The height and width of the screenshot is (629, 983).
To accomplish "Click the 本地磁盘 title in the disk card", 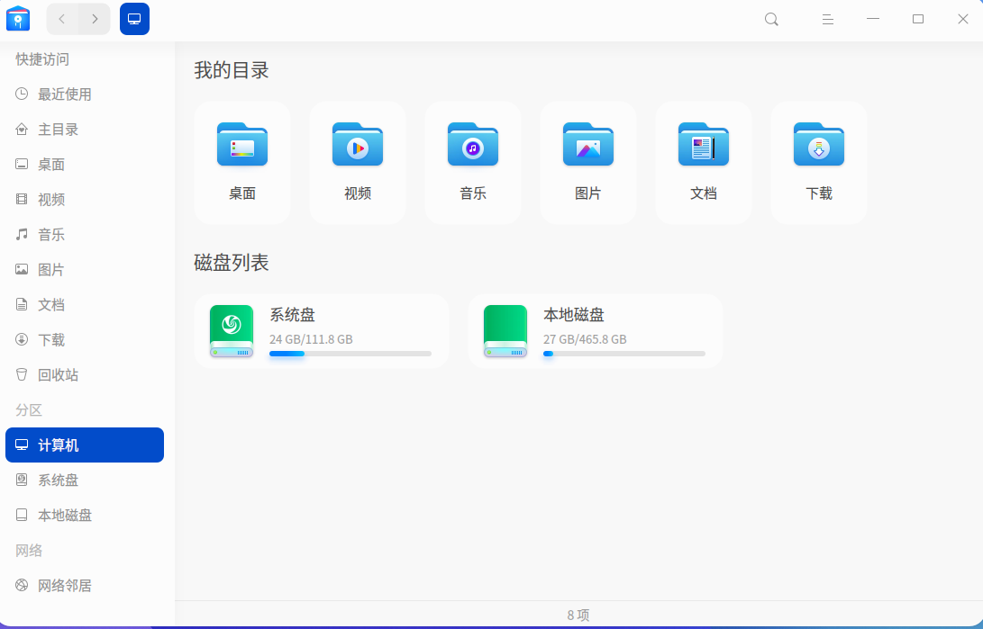I will click(x=574, y=314).
